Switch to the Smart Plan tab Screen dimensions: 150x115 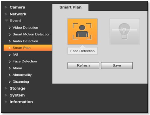point(70,7)
